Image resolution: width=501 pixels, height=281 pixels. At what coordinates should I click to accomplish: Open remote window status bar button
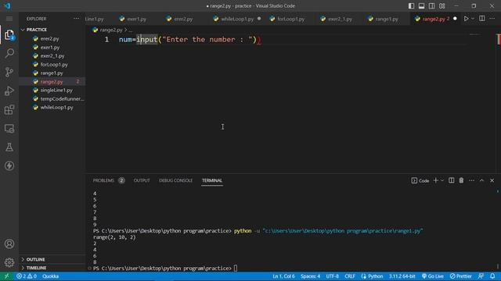click(6, 276)
